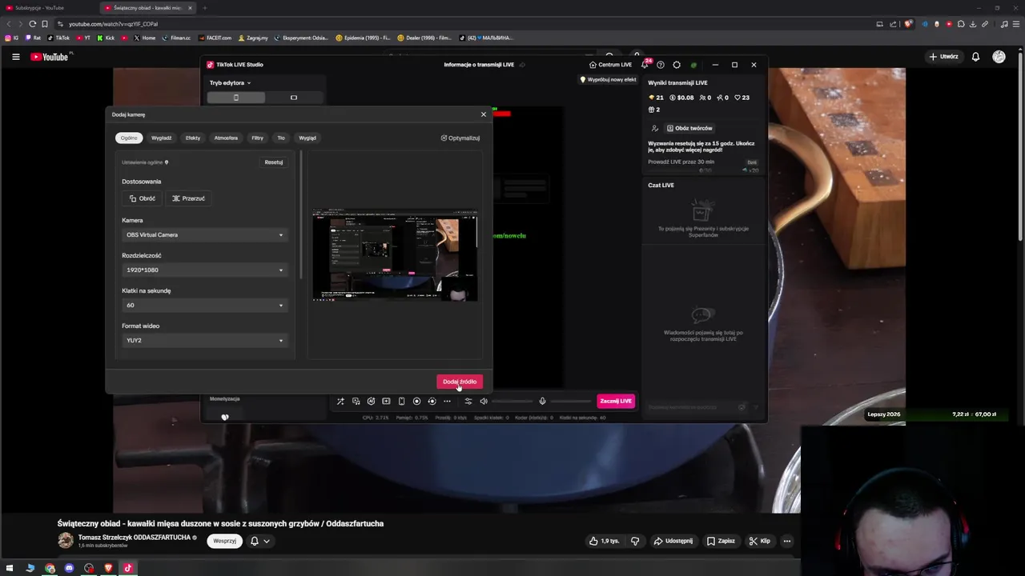Open the Format wideo dropdown showing YUY2
The image size is (1025, 576).
tap(204, 340)
